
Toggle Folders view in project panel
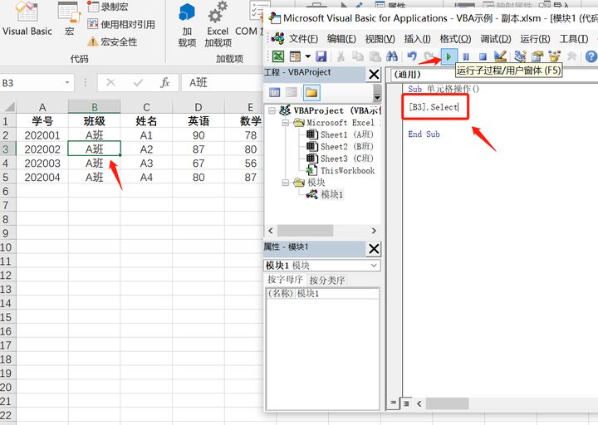(x=311, y=92)
